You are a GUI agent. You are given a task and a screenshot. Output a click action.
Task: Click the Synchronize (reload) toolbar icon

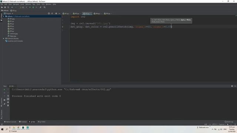[8, 7]
